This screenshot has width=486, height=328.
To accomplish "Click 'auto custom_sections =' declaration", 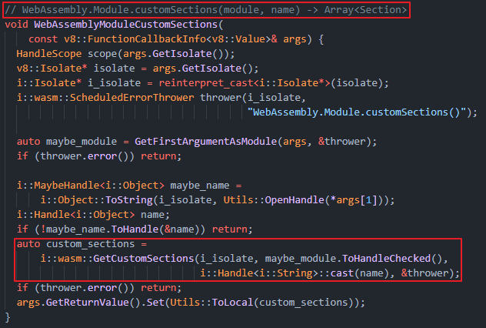I will coord(82,244).
